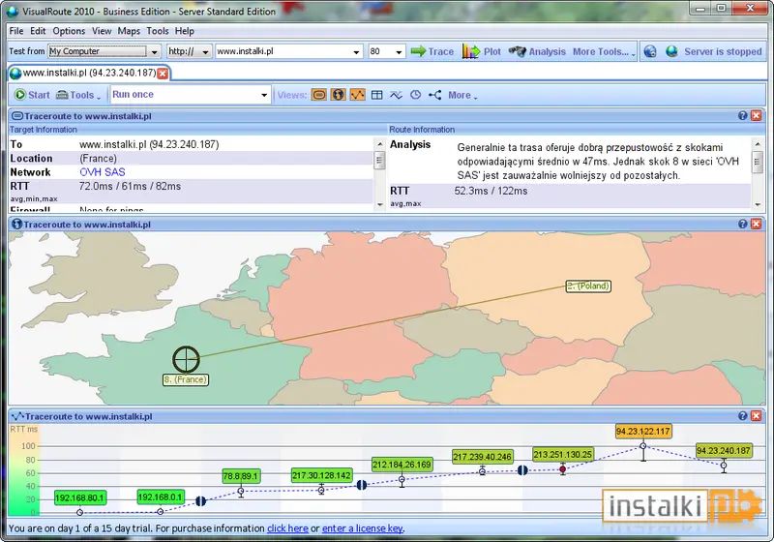Screen dimensions: 774x542
Task: Open the Help menu
Action: click(x=185, y=31)
